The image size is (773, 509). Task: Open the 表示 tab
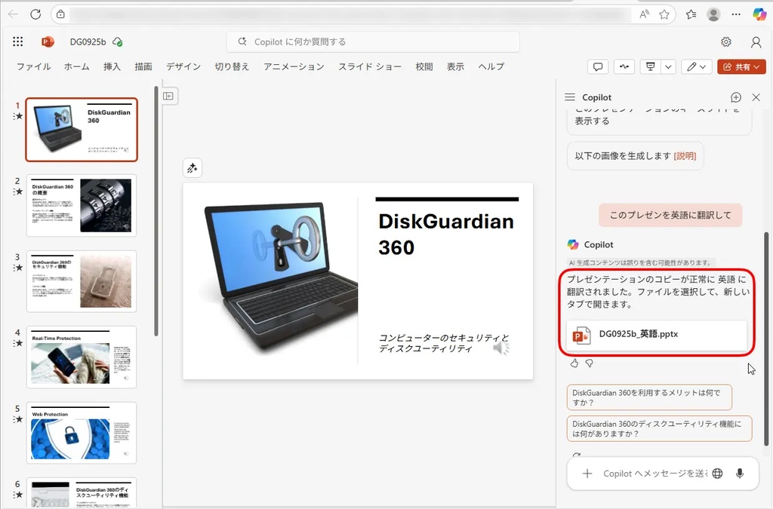point(455,66)
